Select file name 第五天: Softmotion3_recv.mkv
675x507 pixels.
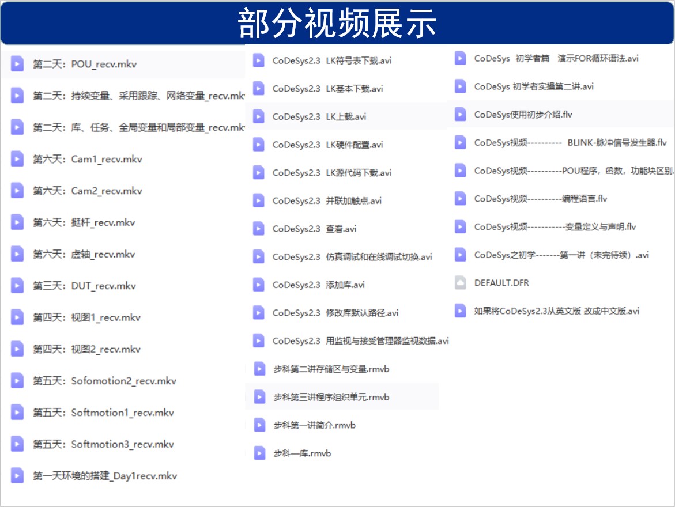tap(103, 444)
